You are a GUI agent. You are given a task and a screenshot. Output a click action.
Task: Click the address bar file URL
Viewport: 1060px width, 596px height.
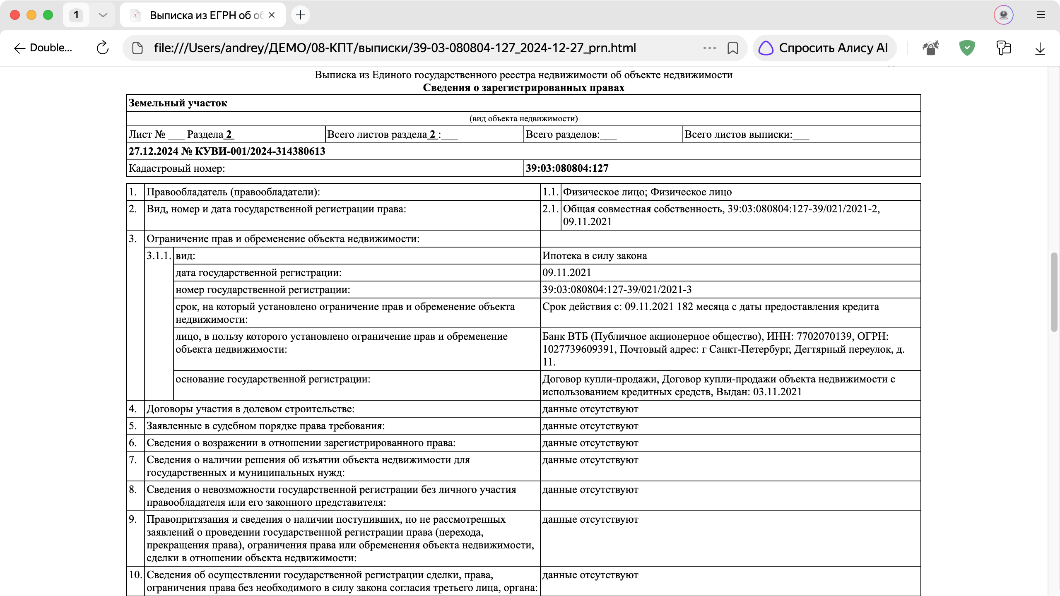click(395, 48)
